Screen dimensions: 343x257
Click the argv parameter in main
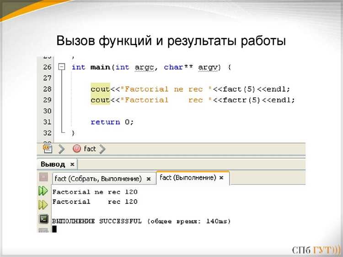coord(208,67)
